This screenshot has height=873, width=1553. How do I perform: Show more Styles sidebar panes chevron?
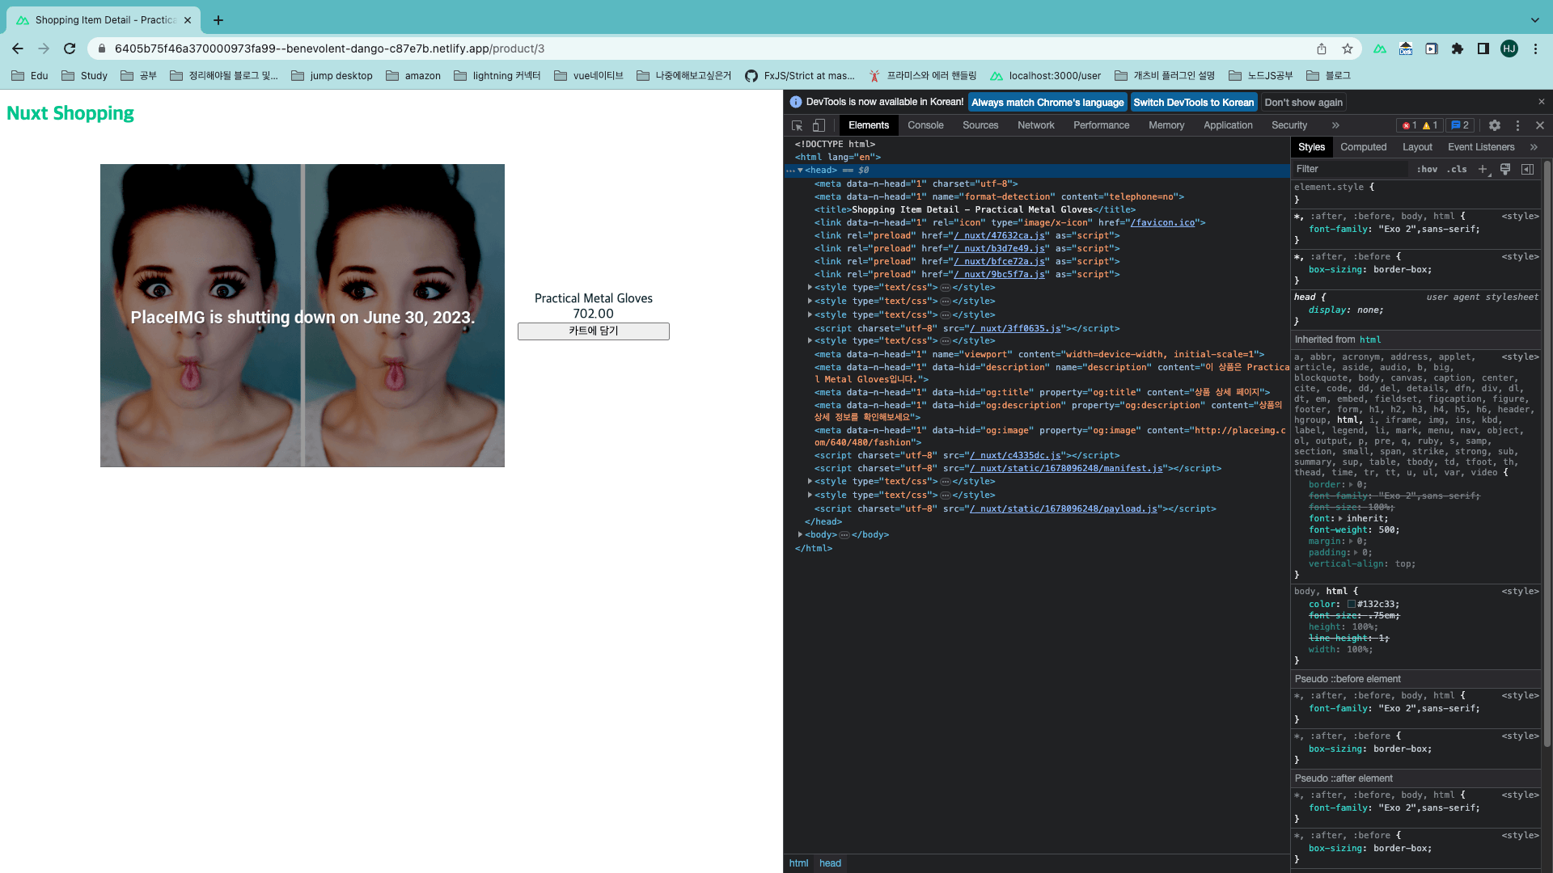click(x=1534, y=147)
